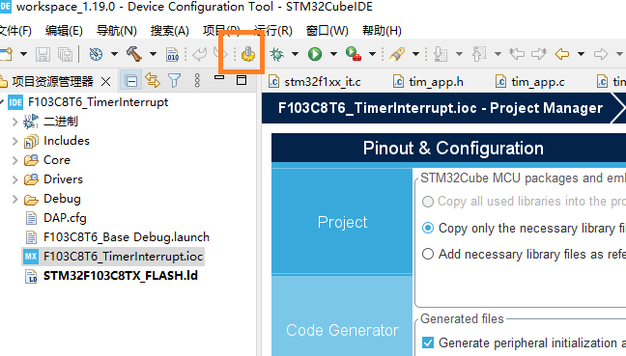Open dropdown next to Build hammer
Screen dimensions: 626x356
[153, 54]
